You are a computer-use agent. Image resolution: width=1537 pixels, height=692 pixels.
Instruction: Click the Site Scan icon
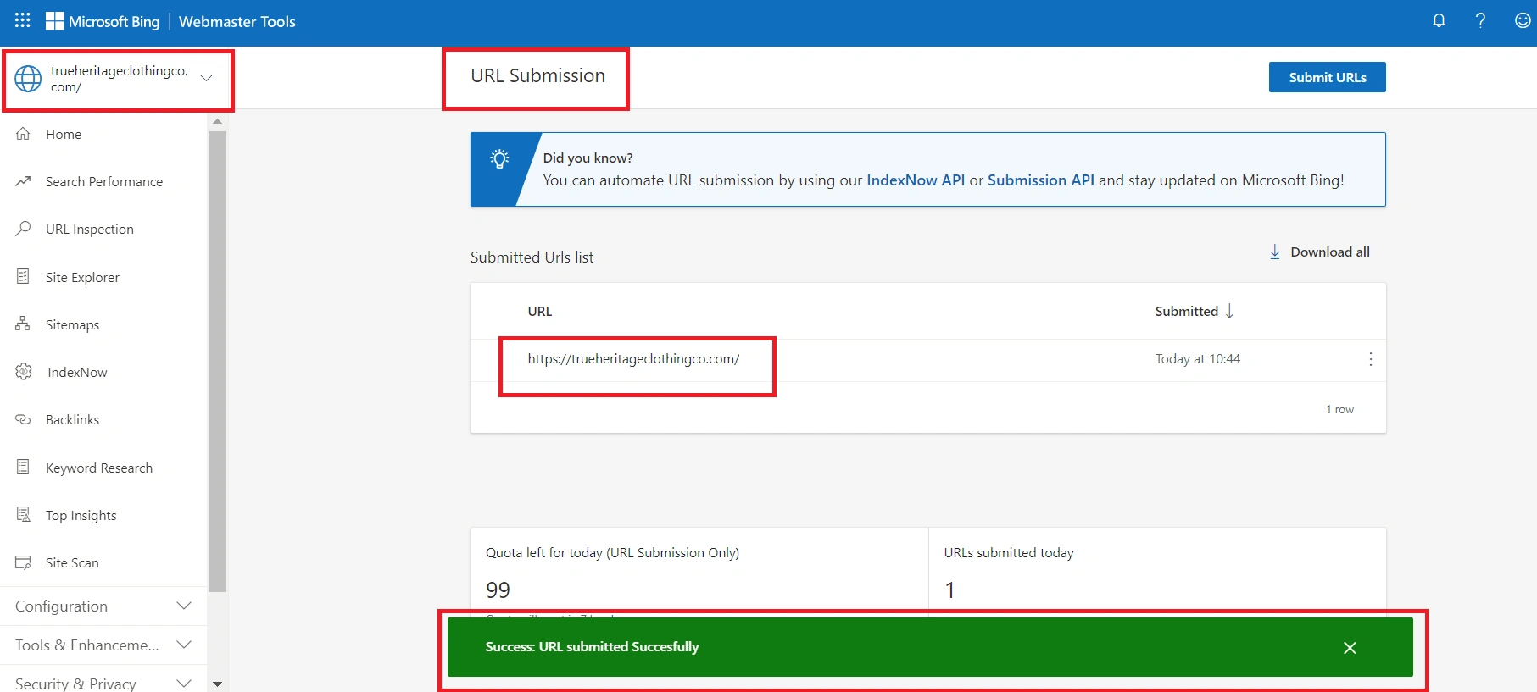(x=23, y=562)
